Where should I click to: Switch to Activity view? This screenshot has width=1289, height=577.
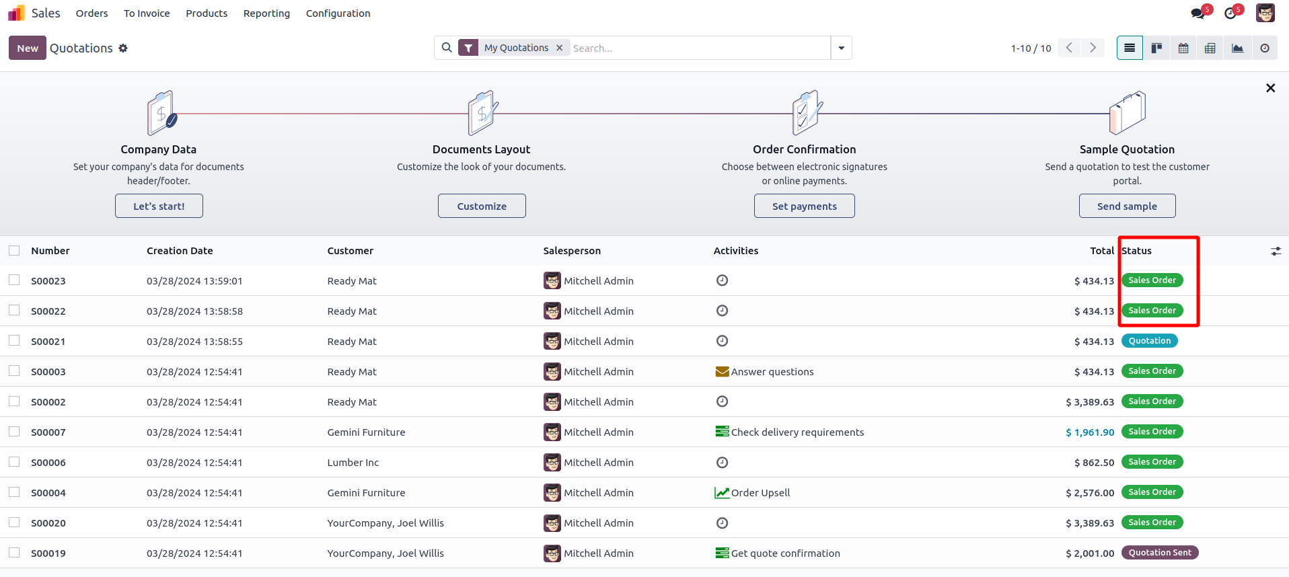pyautogui.click(x=1265, y=48)
